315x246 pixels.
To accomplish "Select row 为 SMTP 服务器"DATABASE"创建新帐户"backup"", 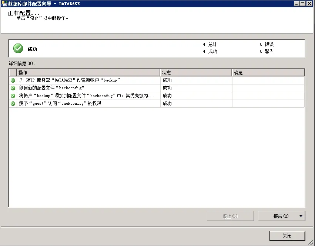I will pyautogui.click(x=157, y=80).
